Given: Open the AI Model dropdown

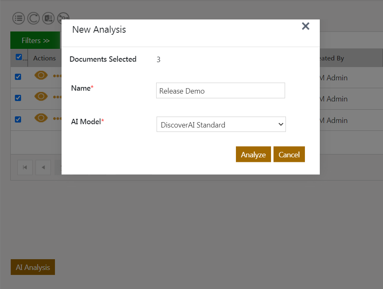Looking at the screenshot, I should coord(221,125).
